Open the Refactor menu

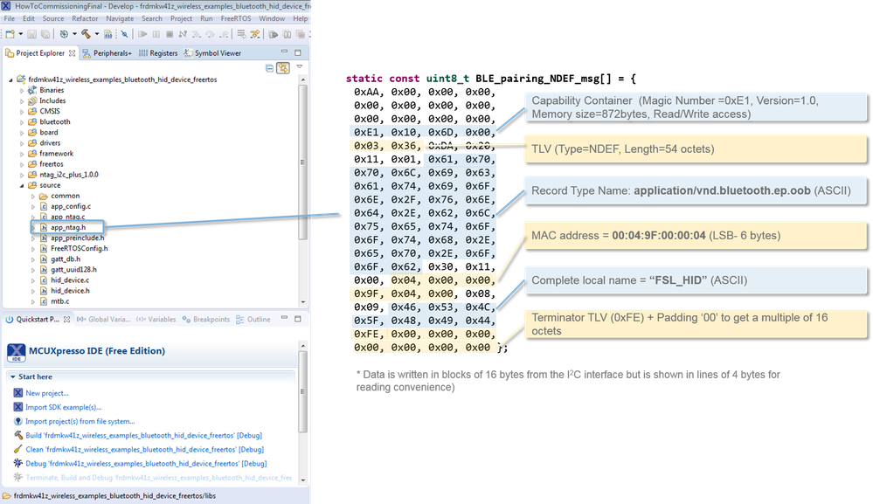(x=85, y=18)
